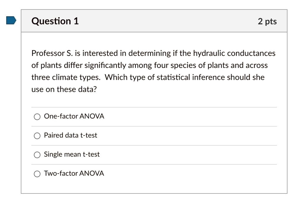The height and width of the screenshot is (204, 302).
Task: Click the 2 pts label
Action: (x=267, y=21)
